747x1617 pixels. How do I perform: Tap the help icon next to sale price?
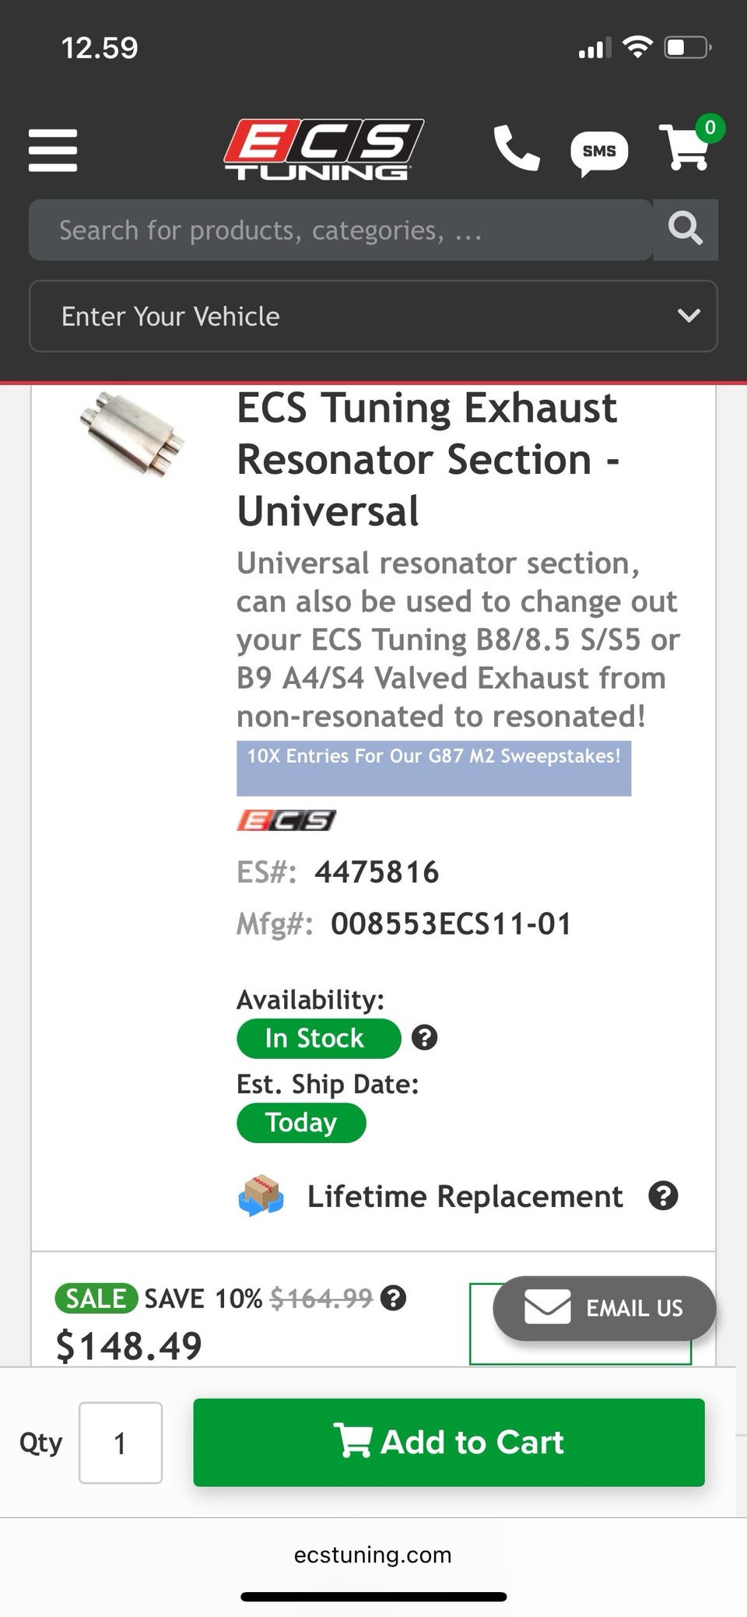coord(394,1297)
